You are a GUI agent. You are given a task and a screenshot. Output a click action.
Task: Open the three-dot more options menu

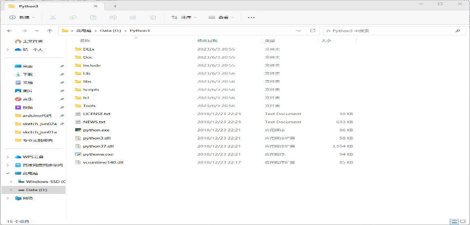[251, 17]
